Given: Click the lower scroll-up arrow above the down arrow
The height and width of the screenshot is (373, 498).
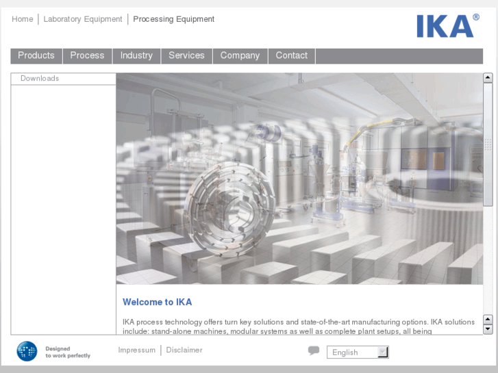Looking at the screenshot, I should pos(488,320).
